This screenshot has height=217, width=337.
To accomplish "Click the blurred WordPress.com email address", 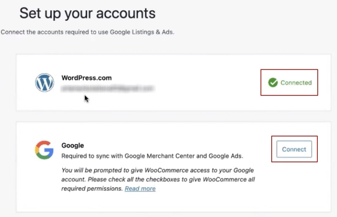I will point(108,89).
